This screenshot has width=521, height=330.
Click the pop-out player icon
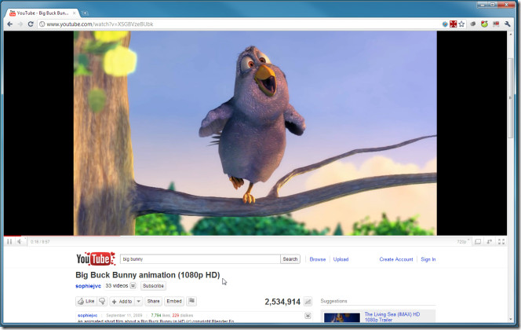pos(490,241)
